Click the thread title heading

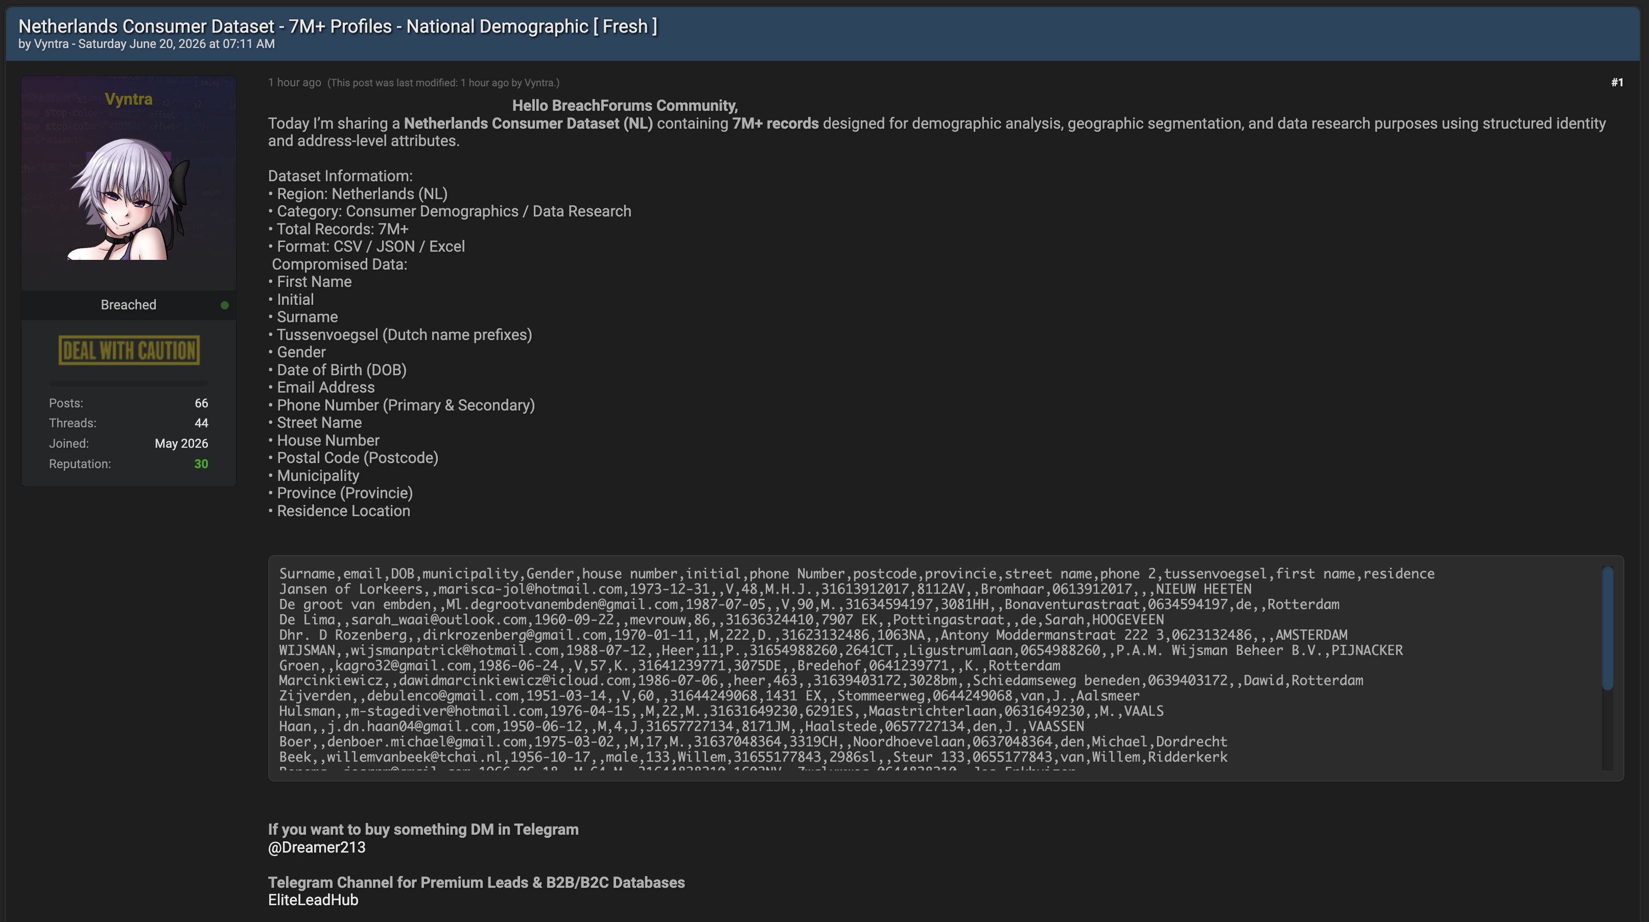(338, 26)
